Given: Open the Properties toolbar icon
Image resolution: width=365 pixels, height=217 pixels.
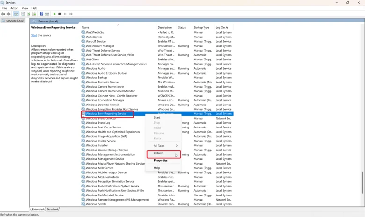Looking at the screenshot, I should (23, 14).
